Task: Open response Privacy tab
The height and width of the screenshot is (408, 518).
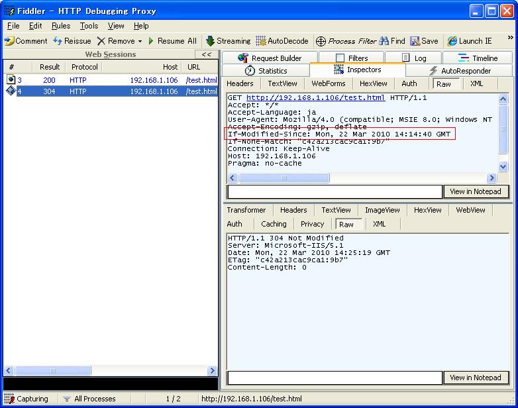Action: click(312, 224)
